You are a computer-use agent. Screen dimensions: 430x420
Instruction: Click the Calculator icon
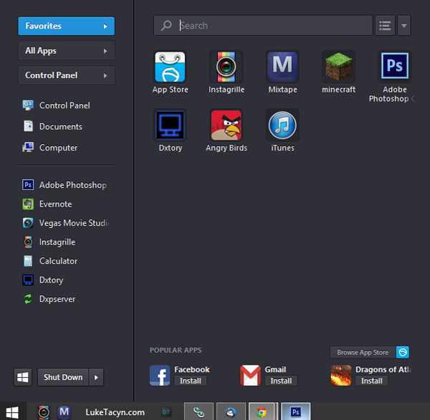click(x=28, y=261)
